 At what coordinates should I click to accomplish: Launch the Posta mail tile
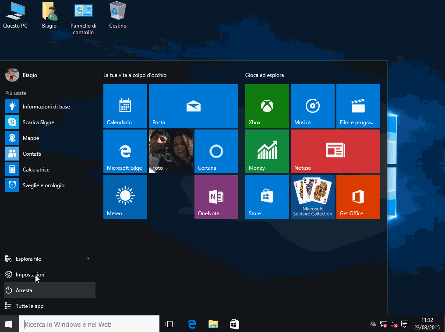(x=193, y=106)
